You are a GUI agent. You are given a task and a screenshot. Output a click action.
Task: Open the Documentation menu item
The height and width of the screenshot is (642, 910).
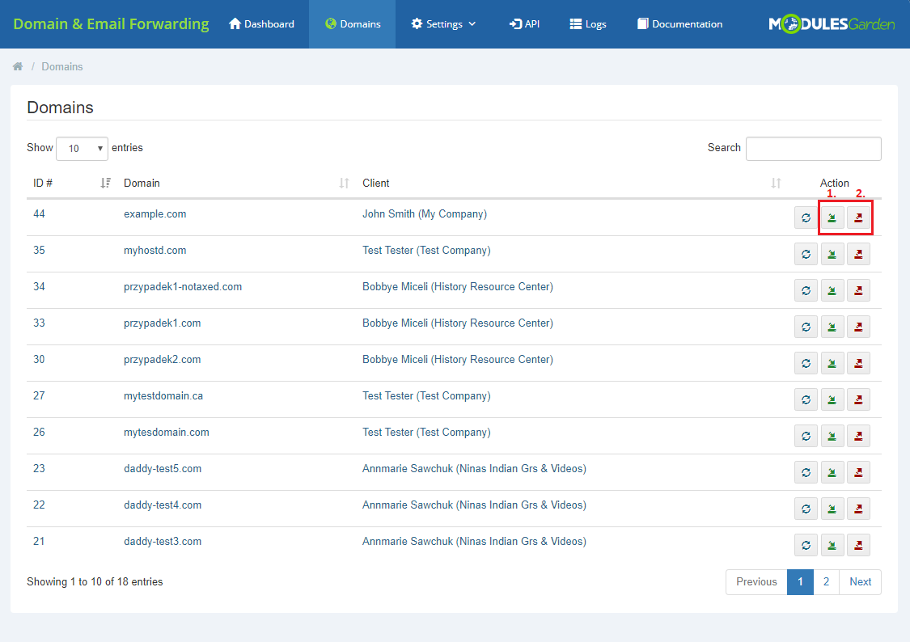pyautogui.click(x=679, y=23)
